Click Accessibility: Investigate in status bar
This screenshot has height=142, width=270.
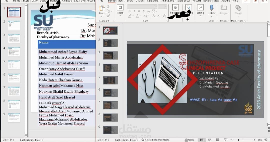click(155, 140)
